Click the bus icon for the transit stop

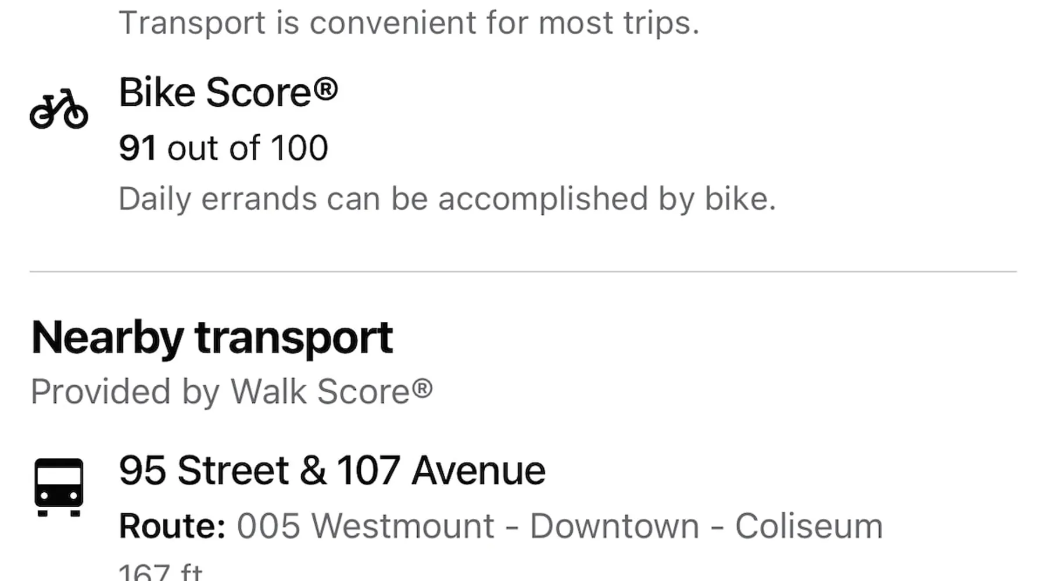(x=59, y=487)
